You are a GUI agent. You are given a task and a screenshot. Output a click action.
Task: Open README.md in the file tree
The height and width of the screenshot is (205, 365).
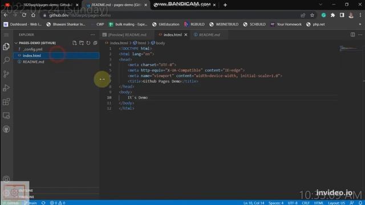[x=56, y=62]
